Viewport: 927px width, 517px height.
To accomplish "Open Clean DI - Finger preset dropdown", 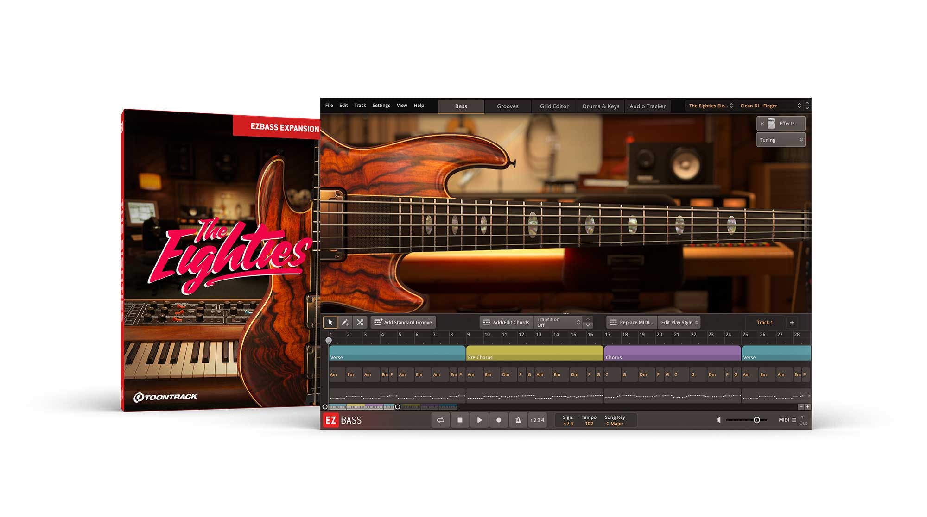I will click(769, 106).
